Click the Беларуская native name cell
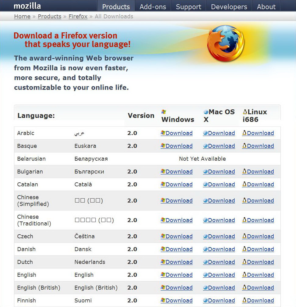Viewport: 296px width, 307px height. pos(91,159)
